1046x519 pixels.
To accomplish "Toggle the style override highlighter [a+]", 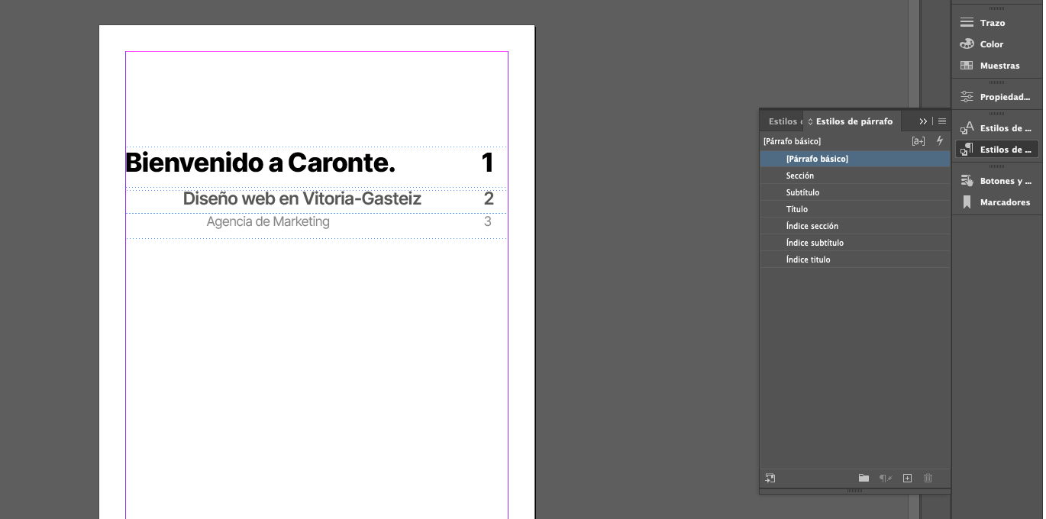I will [918, 140].
